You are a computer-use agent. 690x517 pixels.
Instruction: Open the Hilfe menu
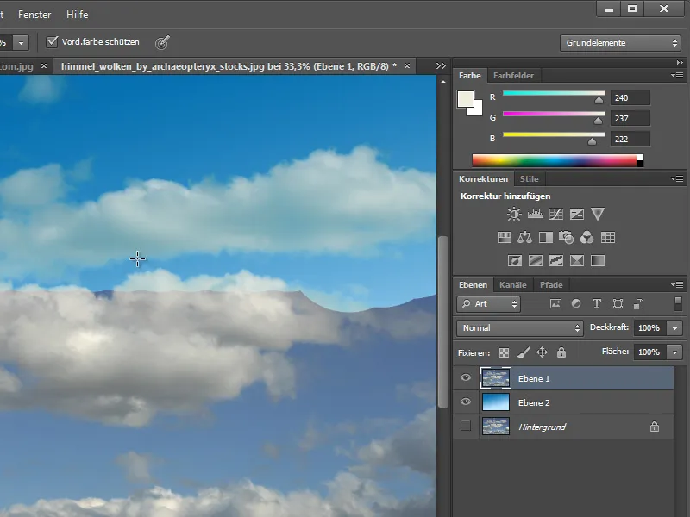(x=77, y=15)
